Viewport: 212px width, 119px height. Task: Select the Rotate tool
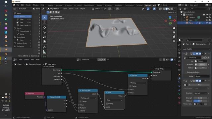point(44,32)
